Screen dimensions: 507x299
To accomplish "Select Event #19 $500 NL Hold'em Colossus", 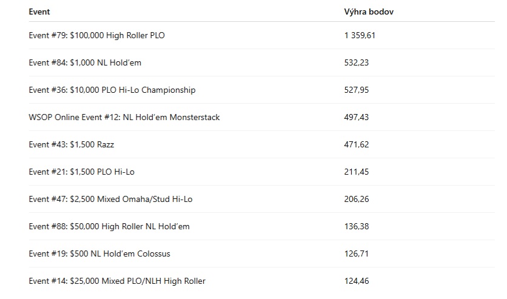I will coord(99,254).
